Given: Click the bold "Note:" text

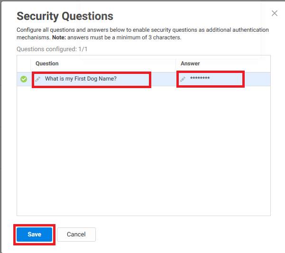Looking at the screenshot, I should (59, 37).
